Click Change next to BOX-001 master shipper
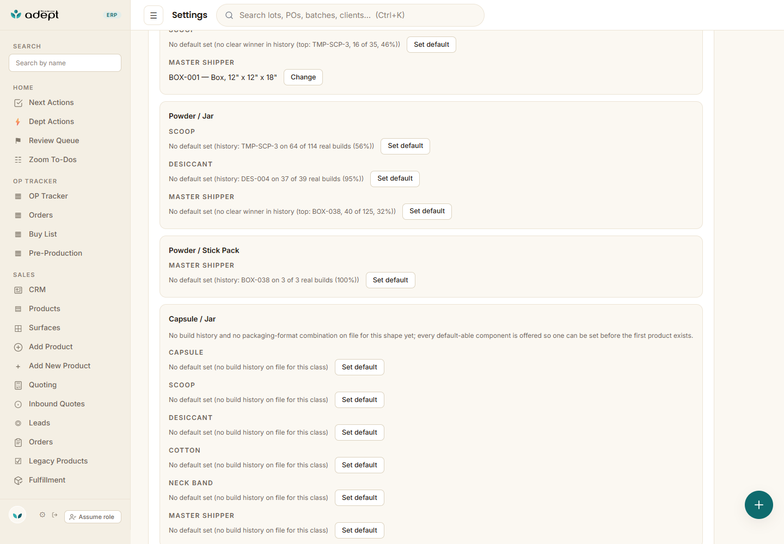Viewport: 784px width, 544px height. 303,77
